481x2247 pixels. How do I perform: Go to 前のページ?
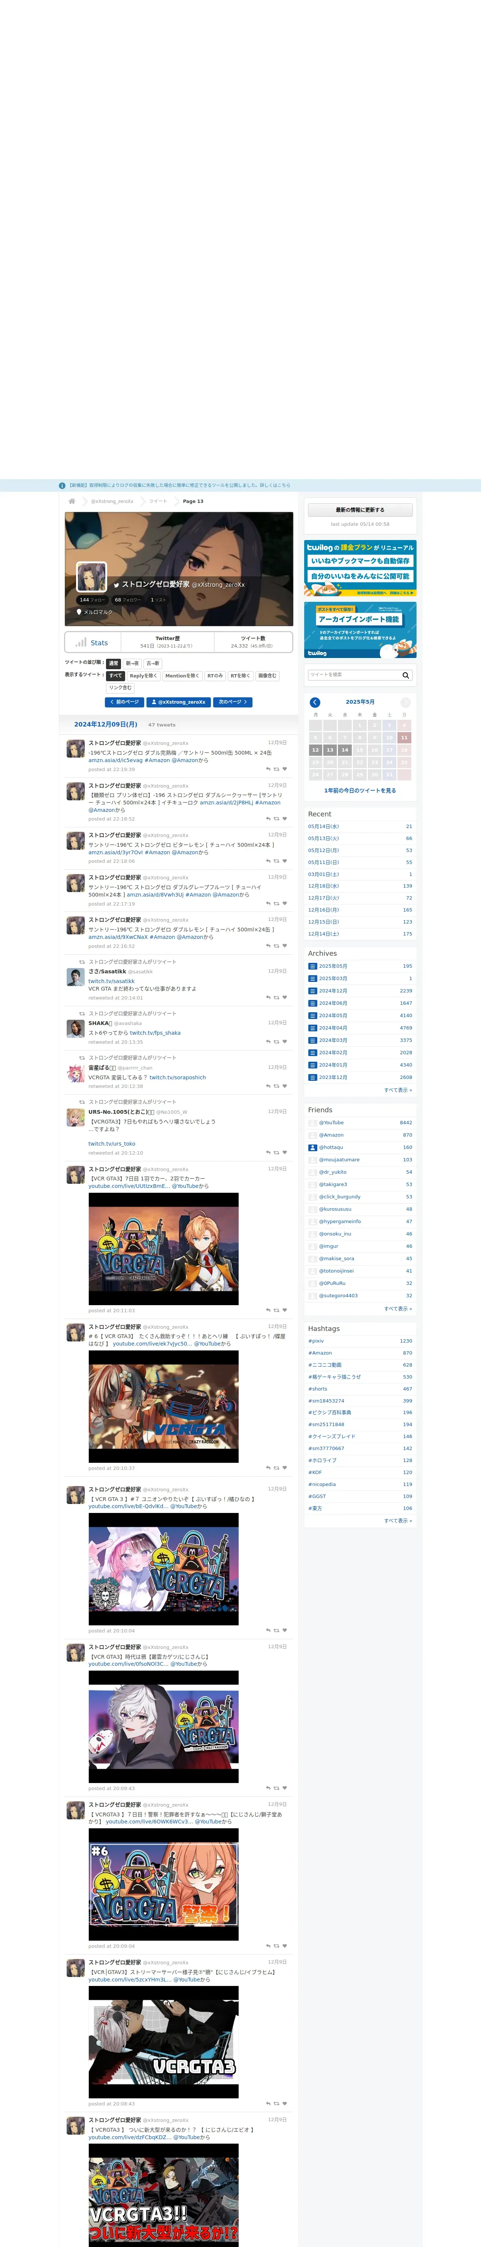point(124,702)
